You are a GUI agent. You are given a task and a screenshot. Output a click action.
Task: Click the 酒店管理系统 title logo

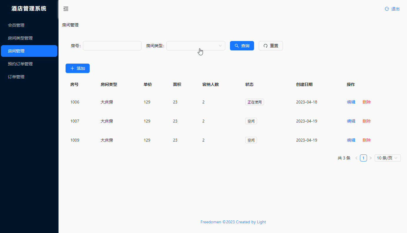29,8
